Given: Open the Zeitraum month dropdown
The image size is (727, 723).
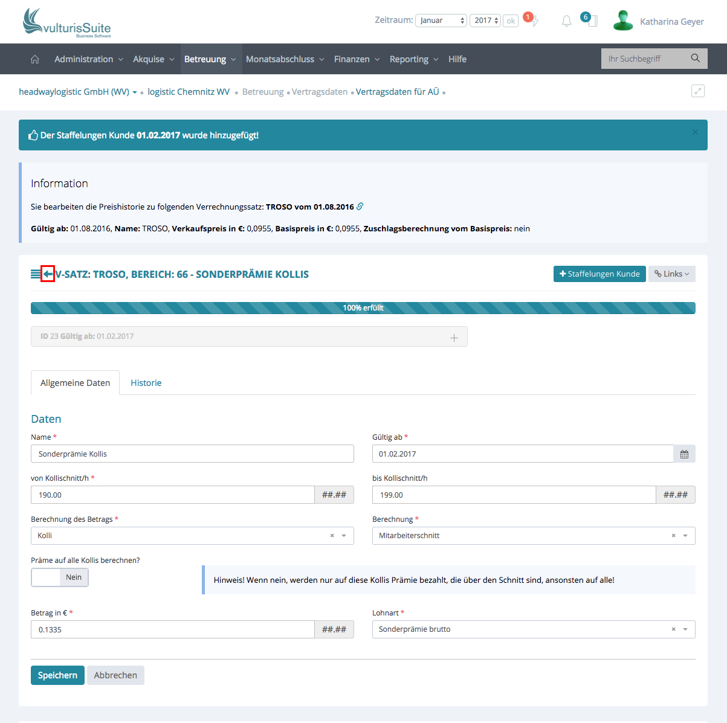Looking at the screenshot, I should tap(441, 21).
